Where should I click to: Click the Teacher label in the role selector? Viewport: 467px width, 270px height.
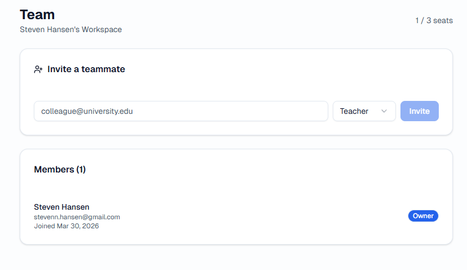(354, 111)
